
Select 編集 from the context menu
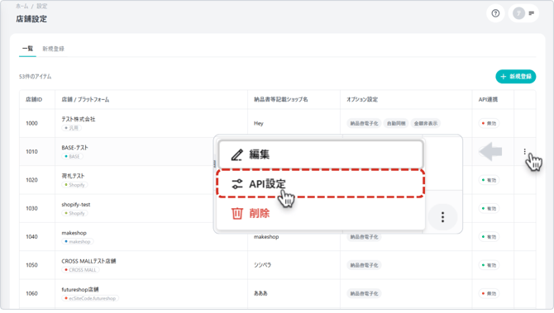point(321,154)
